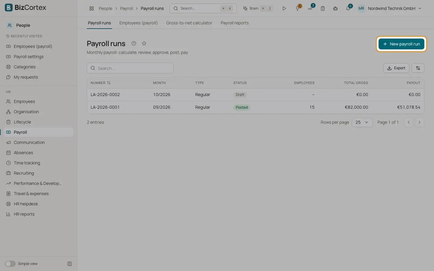Click the MR user avatar
This screenshot has width=434, height=271.
361,8
